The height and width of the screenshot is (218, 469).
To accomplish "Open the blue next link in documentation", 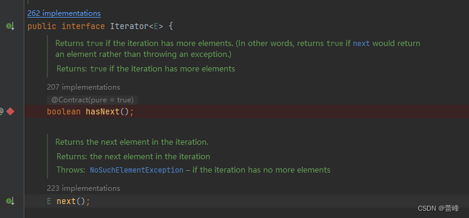I will pyautogui.click(x=361, y=44).
